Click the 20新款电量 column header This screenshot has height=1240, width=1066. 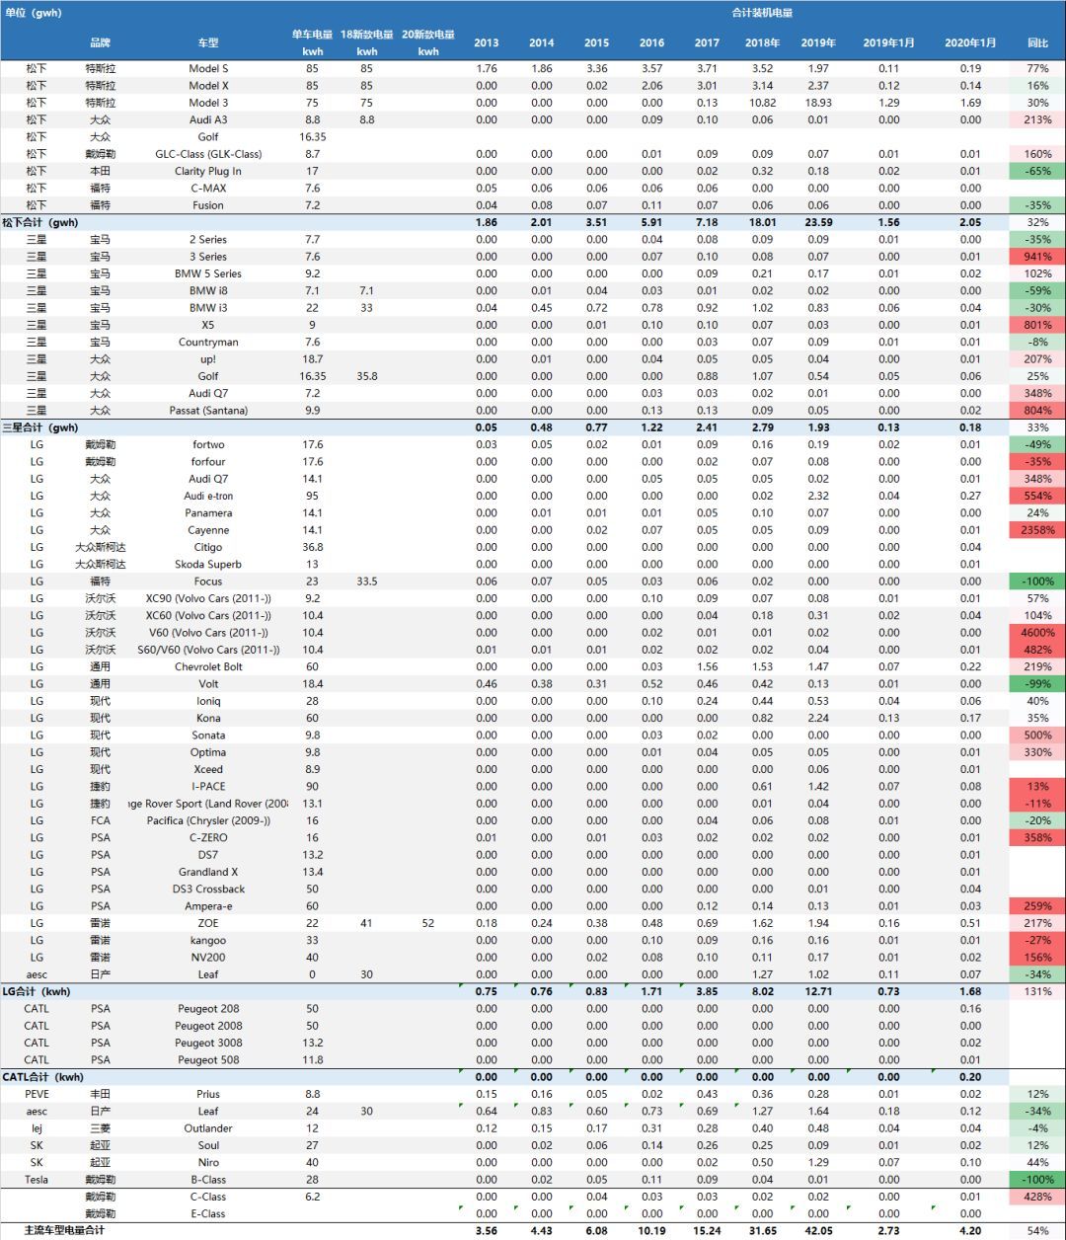[428, 35]
